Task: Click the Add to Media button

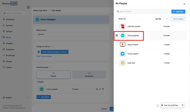Action: (178, 19)
